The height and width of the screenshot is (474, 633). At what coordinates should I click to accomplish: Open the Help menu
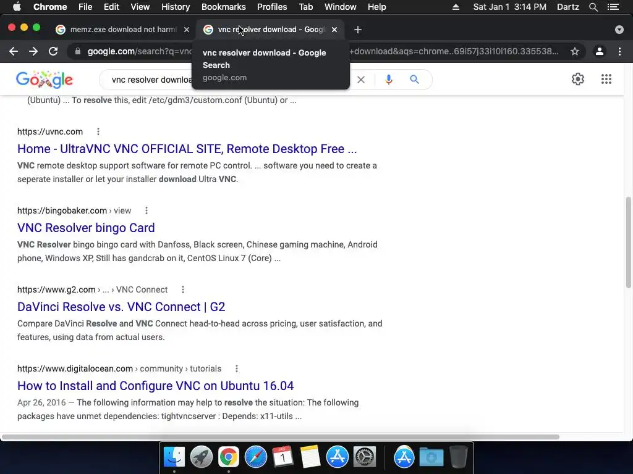pos(376,7)
